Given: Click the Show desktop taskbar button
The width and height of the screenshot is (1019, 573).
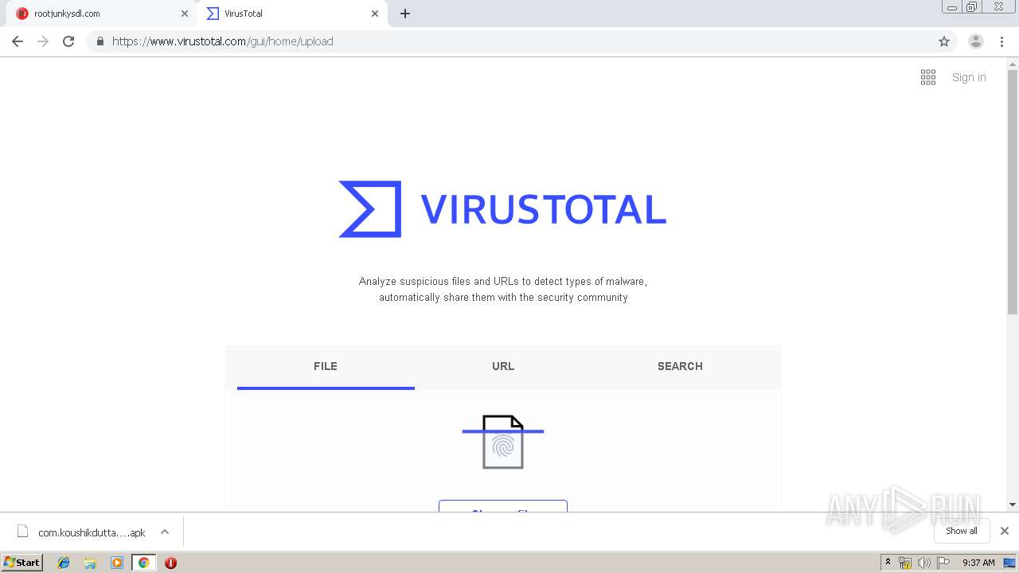Looking at the screenshot, I should [1011, 563].
